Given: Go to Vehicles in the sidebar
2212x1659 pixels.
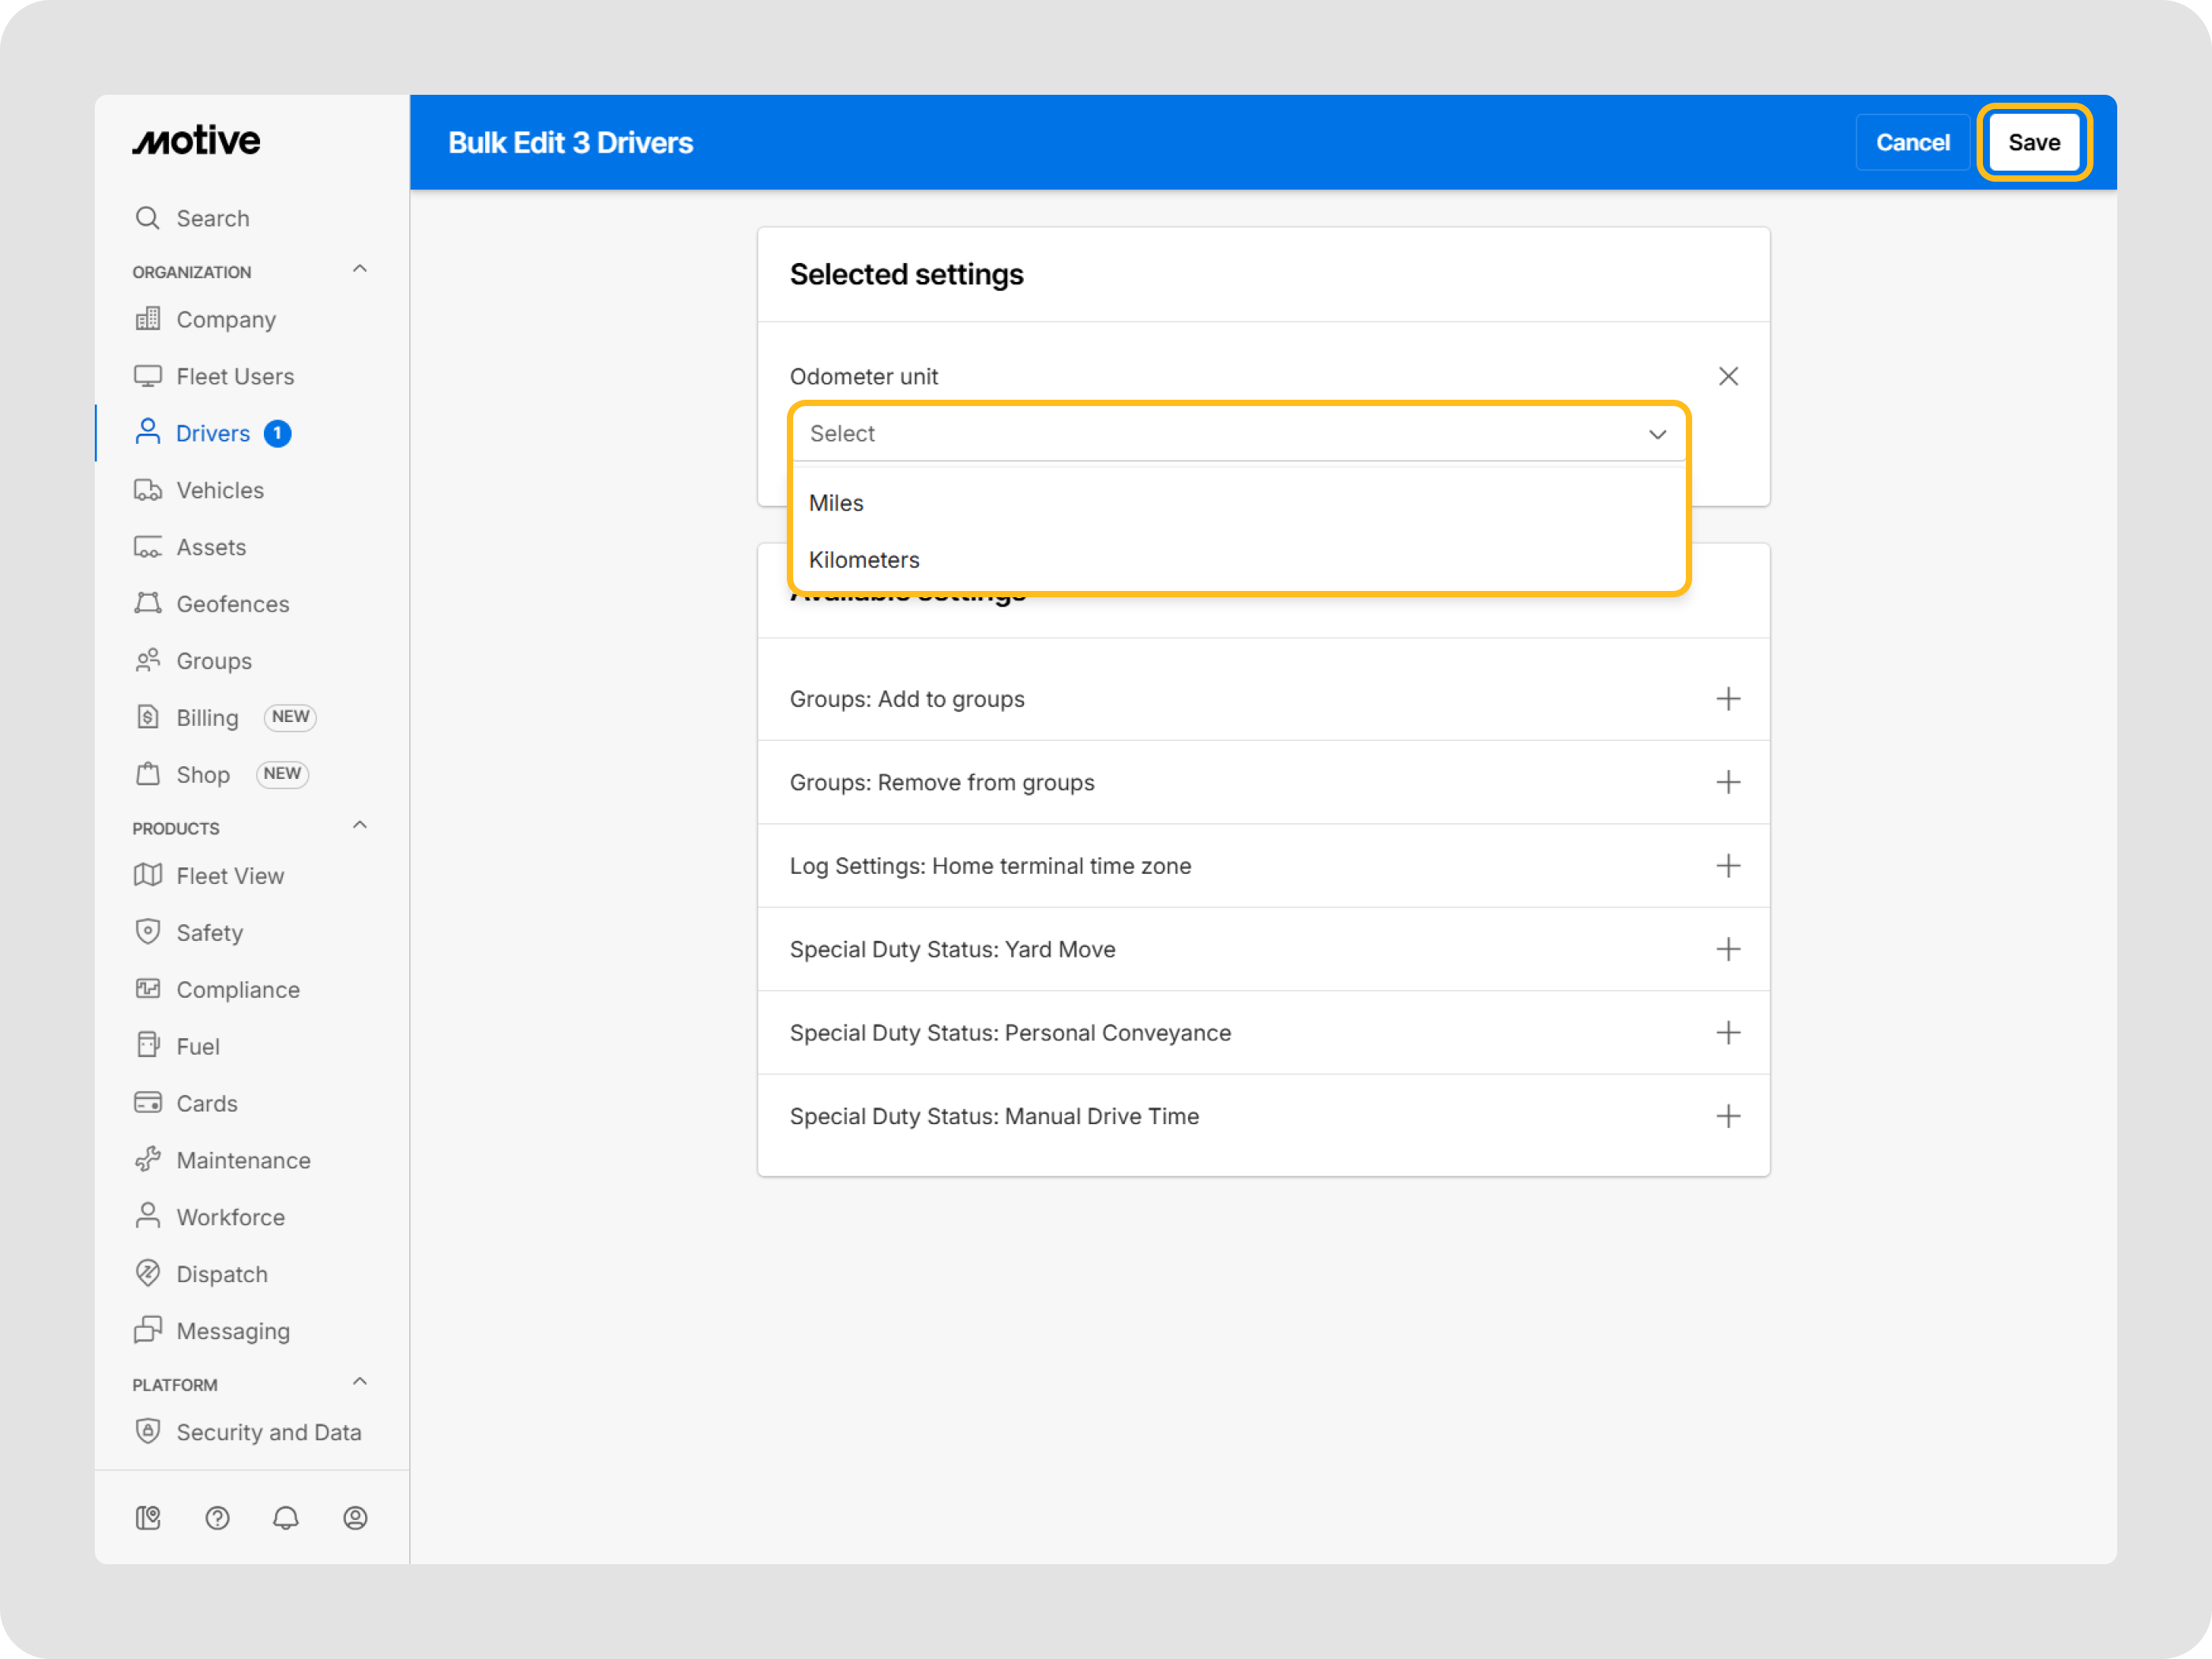Looking at the screenshot, I should click(220, 490).
